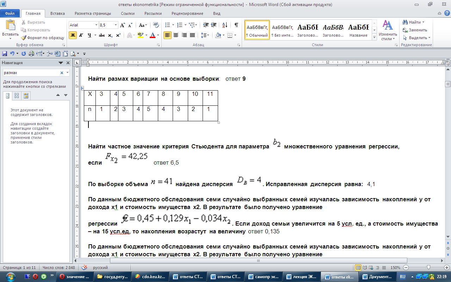Click Replace (Заменить)
This screenshot has width=451, height=282.
click(x=415, y=30)
